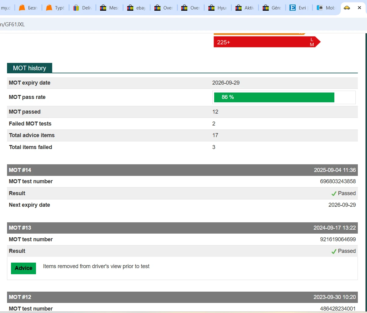Click the MOT history section header
This screenshot has width=367, height=313.
pyautogui.click(x=30, y=68)
